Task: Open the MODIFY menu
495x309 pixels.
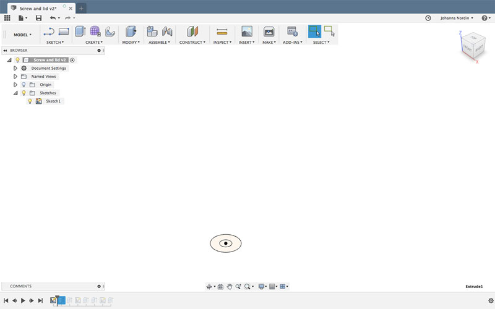Action: (131, 42)
